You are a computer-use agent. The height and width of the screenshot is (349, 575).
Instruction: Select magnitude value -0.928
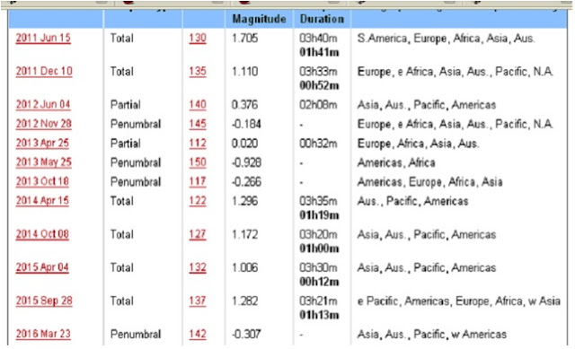pos(246,162)
